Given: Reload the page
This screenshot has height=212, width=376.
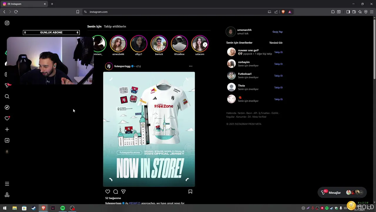Looking at the screenshot, I should 16,12.
